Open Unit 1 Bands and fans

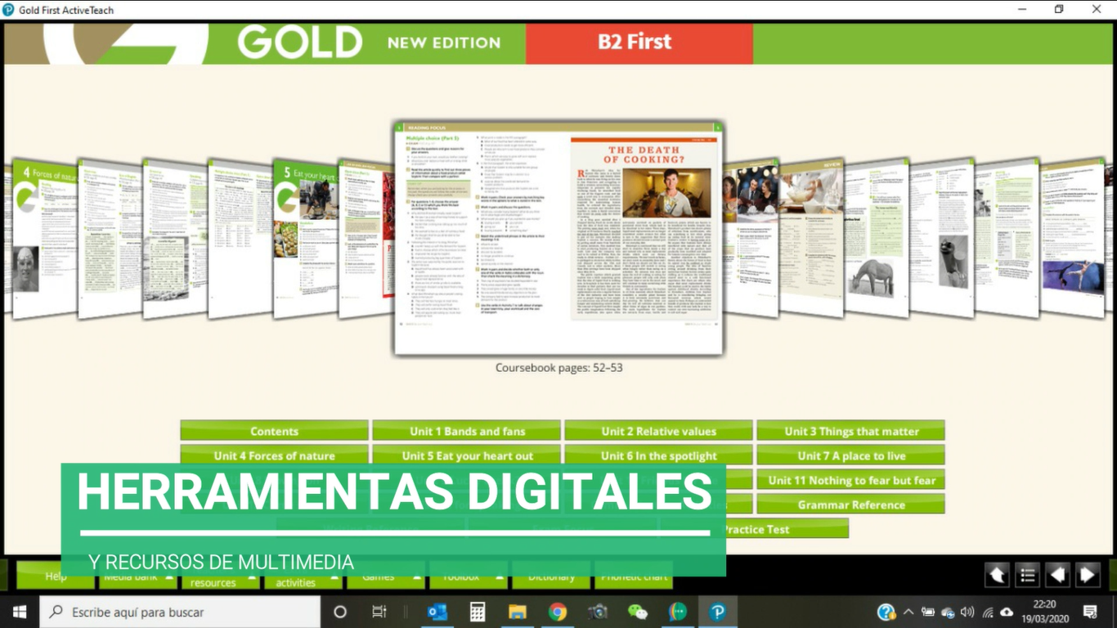[x=467, y=431]
